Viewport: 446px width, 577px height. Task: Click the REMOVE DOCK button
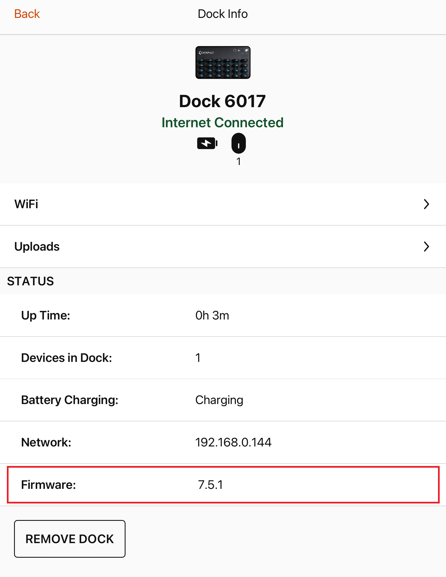point(70,539)
